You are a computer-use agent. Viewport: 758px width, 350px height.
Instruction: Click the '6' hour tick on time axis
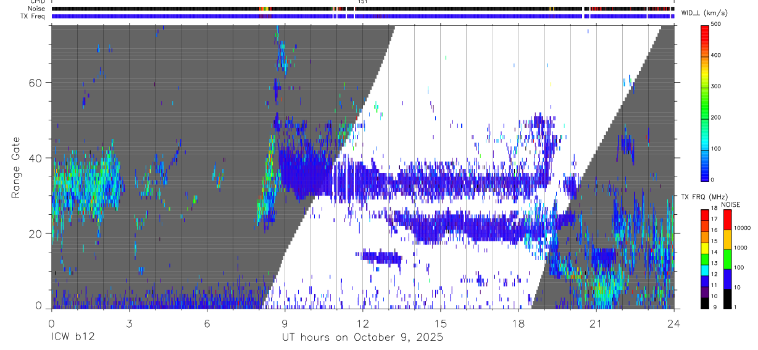pyautogui.click(x=207, y=322)
